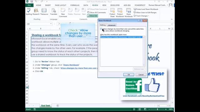Click the Share Workbook link in step 2
200x112 pixels.
[71, 65]
